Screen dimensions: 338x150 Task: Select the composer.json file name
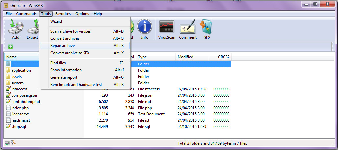click(24, 95)
